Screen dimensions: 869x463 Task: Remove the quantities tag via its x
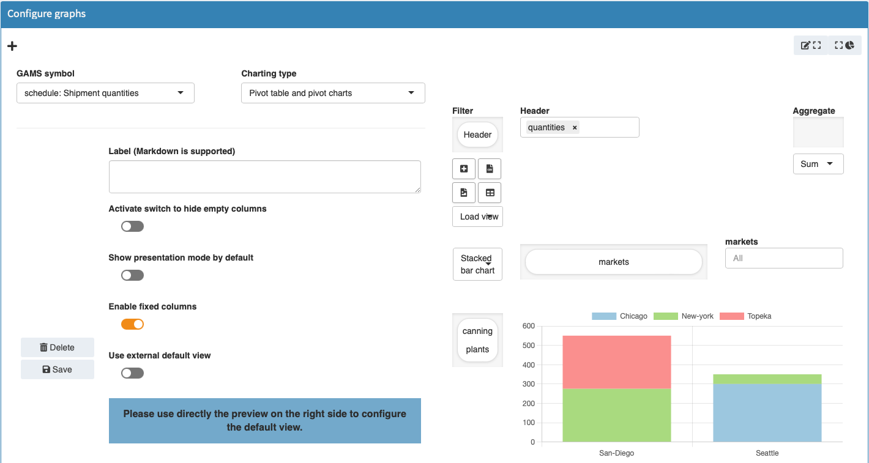[x=575, y=128]
